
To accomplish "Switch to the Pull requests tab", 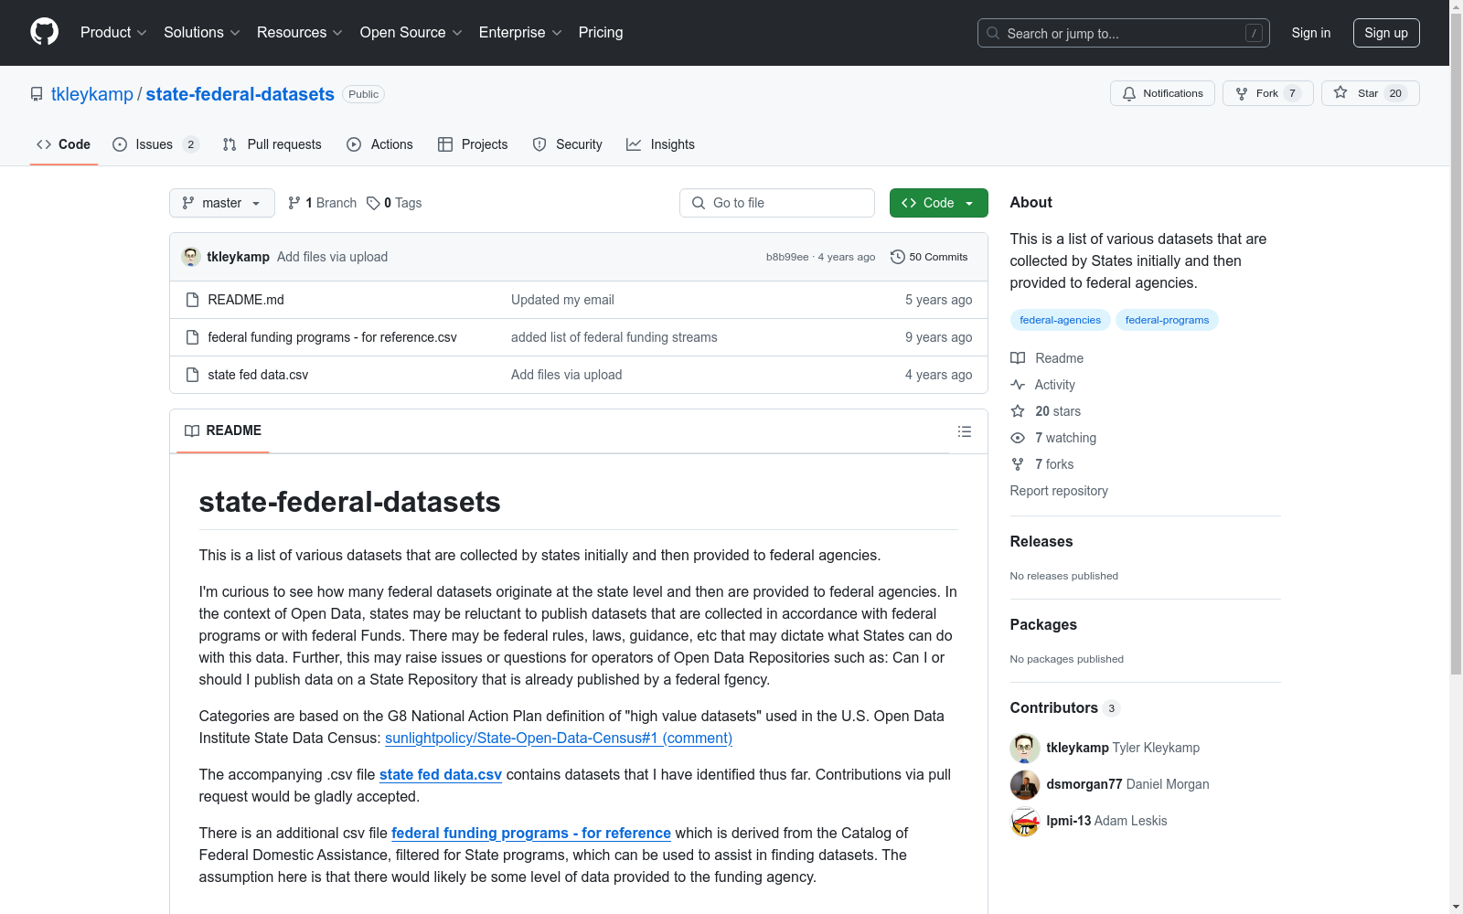I will [272, 144].
